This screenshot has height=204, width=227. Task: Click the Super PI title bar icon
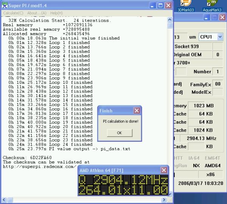(5, 5)
